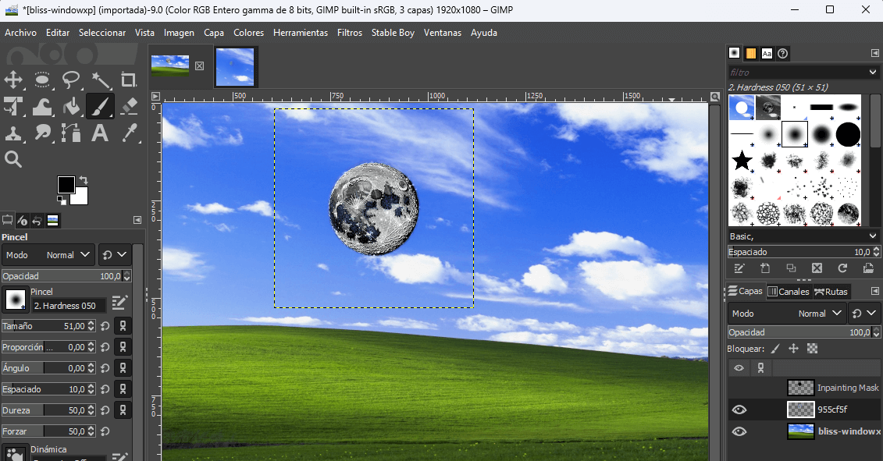Activate the Text tool
Viewport: 883px width, 461px height.
[x=100, y=133]
